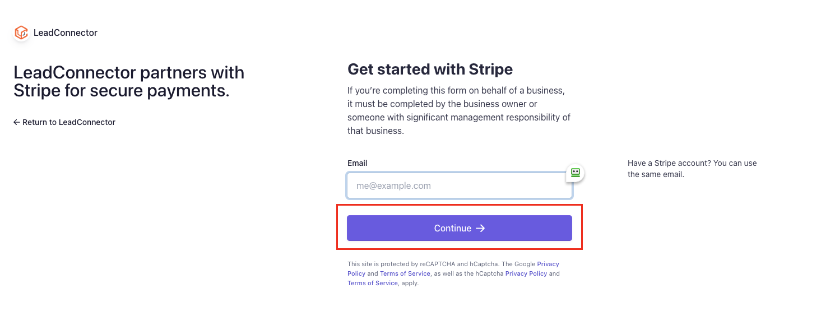
Task: Focus the Email input field
Action: pyautogui.click(x=459, y=185)
